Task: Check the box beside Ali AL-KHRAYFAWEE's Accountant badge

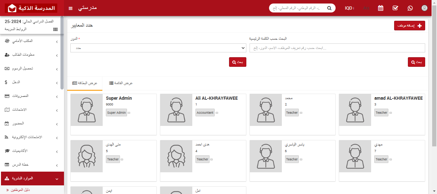Action: coord(217,113)
